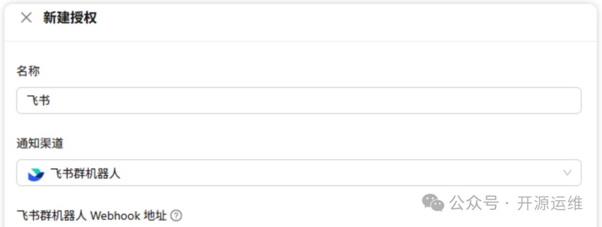The width and height of the screenshot is (602, 227).
Task: Click the 名称 field label
Action: tap(28, 71)
